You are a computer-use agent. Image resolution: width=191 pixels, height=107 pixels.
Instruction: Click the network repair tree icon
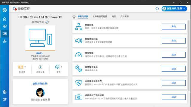pyautogui.click(x=79, y=26)
